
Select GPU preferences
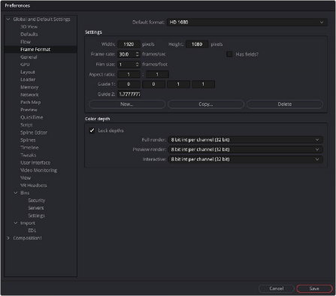[25, 65]
